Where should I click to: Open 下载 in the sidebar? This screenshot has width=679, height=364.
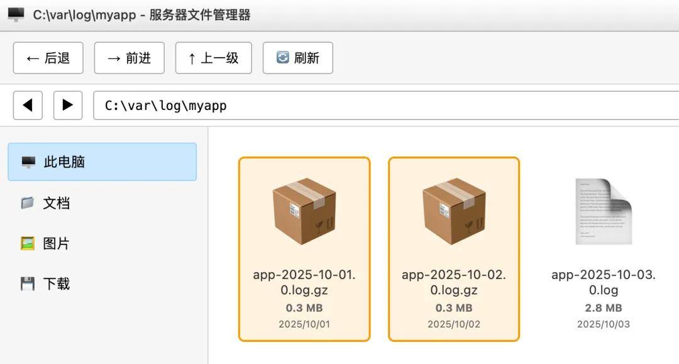[x=56, y=284]
